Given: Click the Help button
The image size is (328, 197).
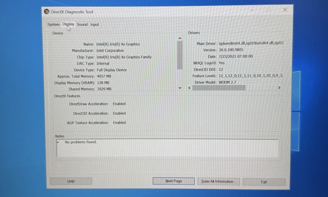Looking at the screenshot, I should (x=71, y=181).
